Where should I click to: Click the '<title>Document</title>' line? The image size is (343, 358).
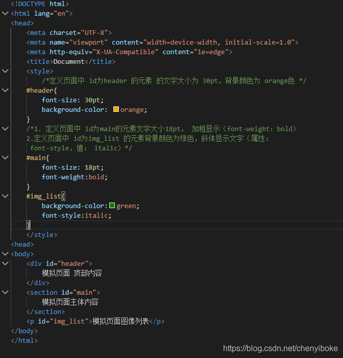pos(71,62)
